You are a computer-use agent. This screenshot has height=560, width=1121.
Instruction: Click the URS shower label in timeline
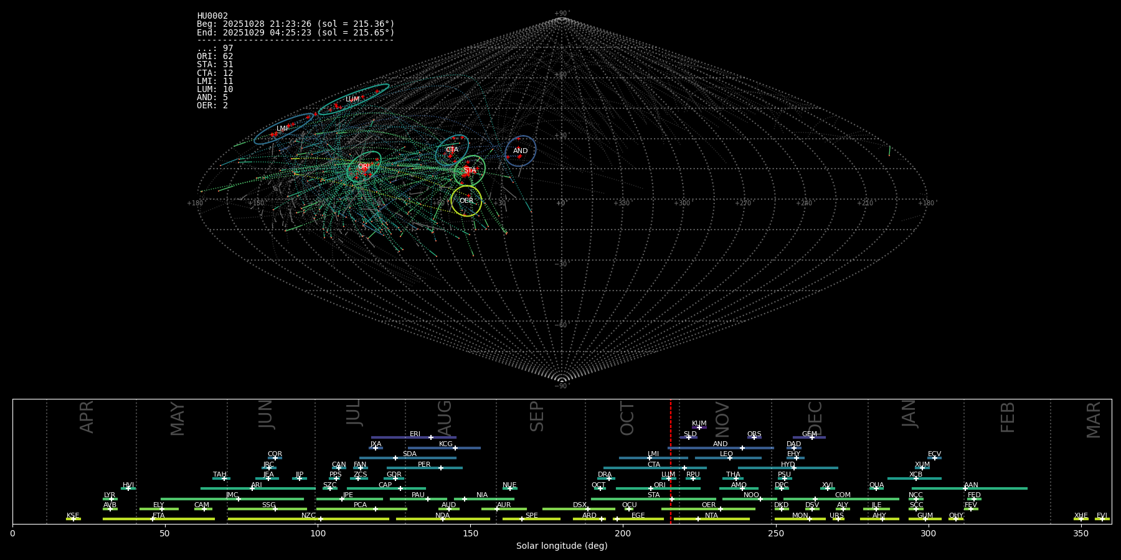(837, 516)
